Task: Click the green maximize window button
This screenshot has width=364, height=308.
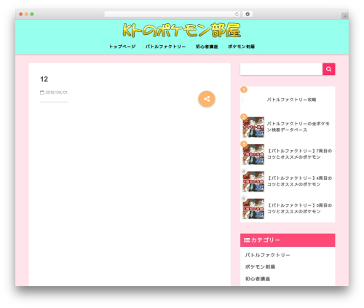Action: point(32,14)
